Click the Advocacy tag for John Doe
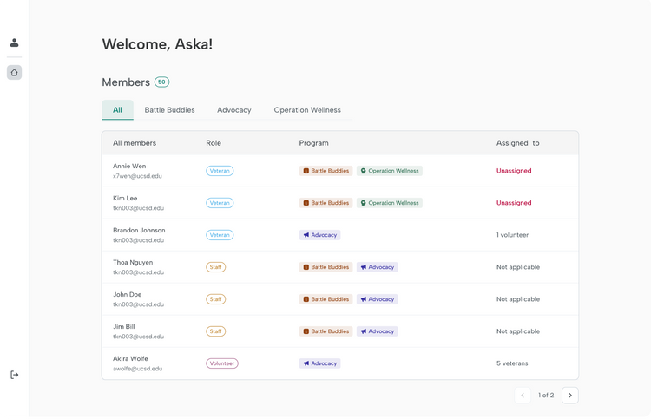The width and height of the screenshot is (651, 419). [377, 299]
